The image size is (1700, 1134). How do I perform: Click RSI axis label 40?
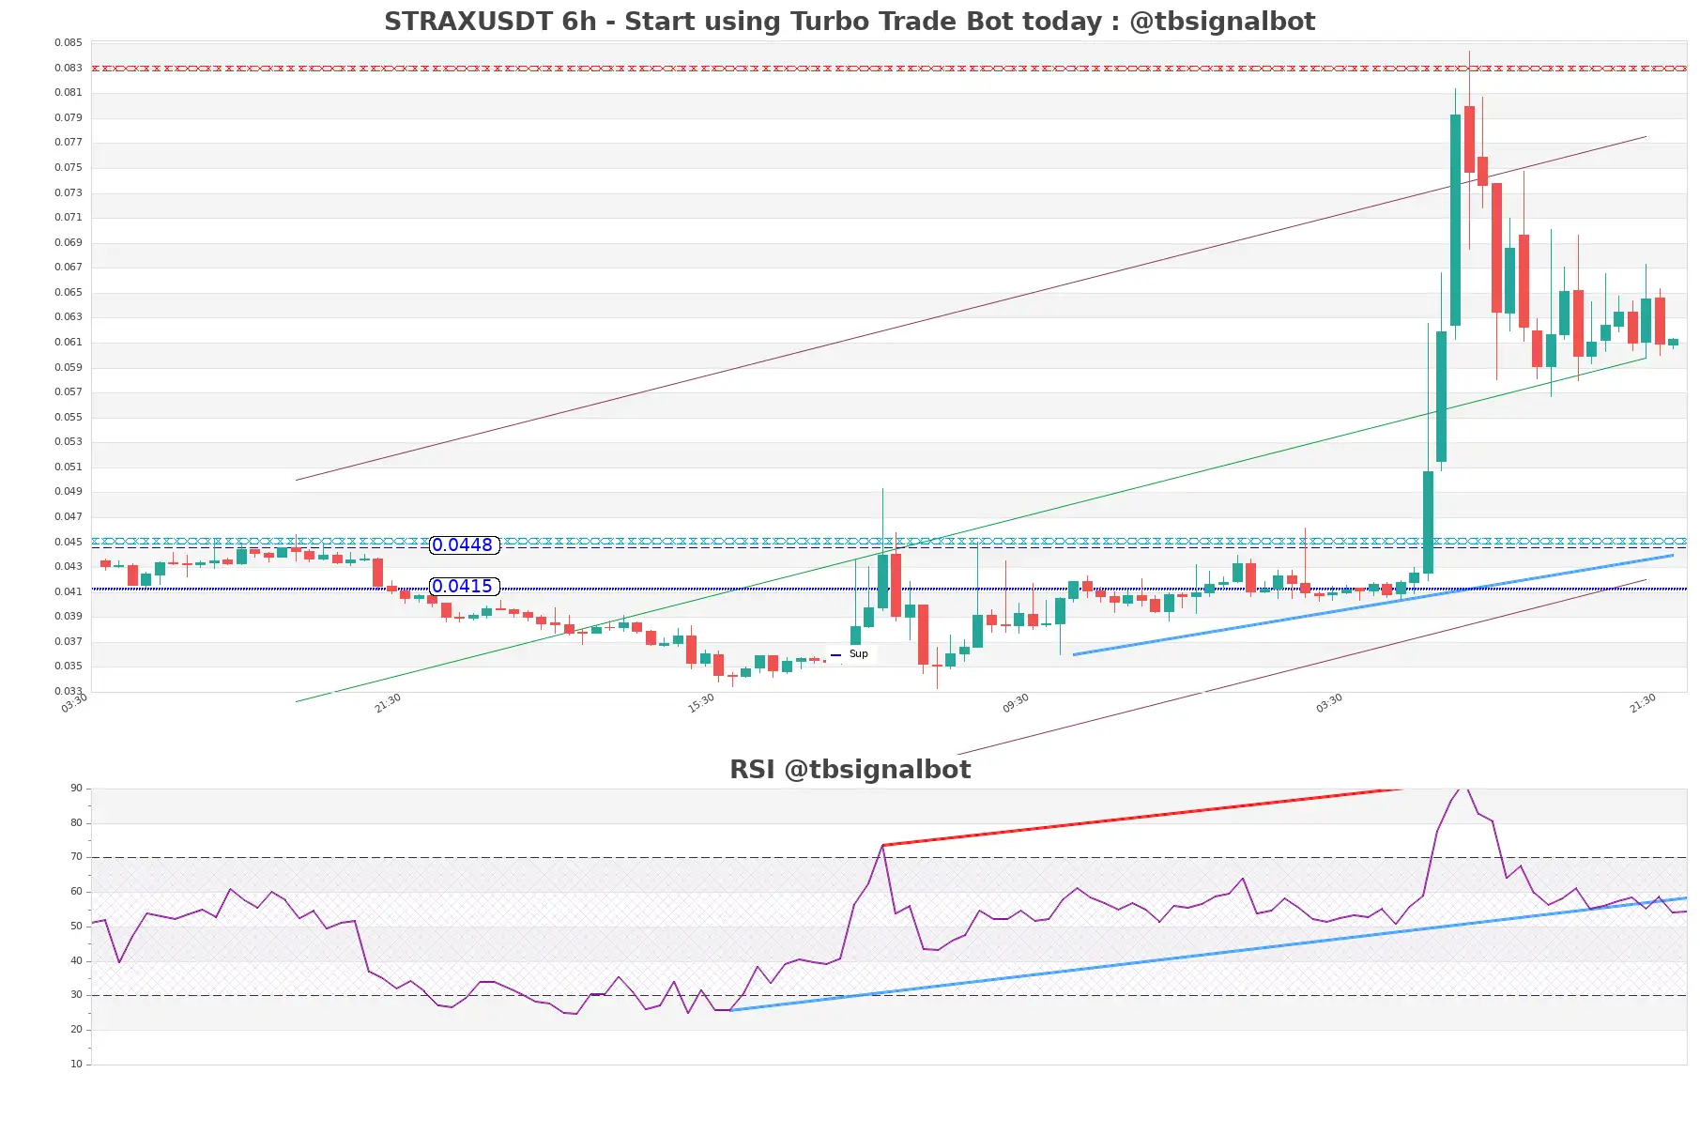coord(76,961)
